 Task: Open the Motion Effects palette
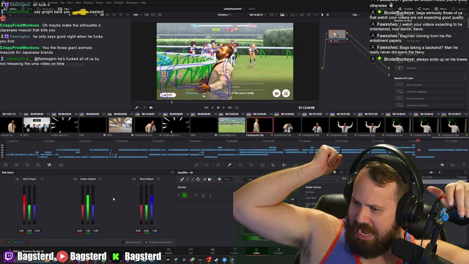pyautogui.click(x=61, y=165)
